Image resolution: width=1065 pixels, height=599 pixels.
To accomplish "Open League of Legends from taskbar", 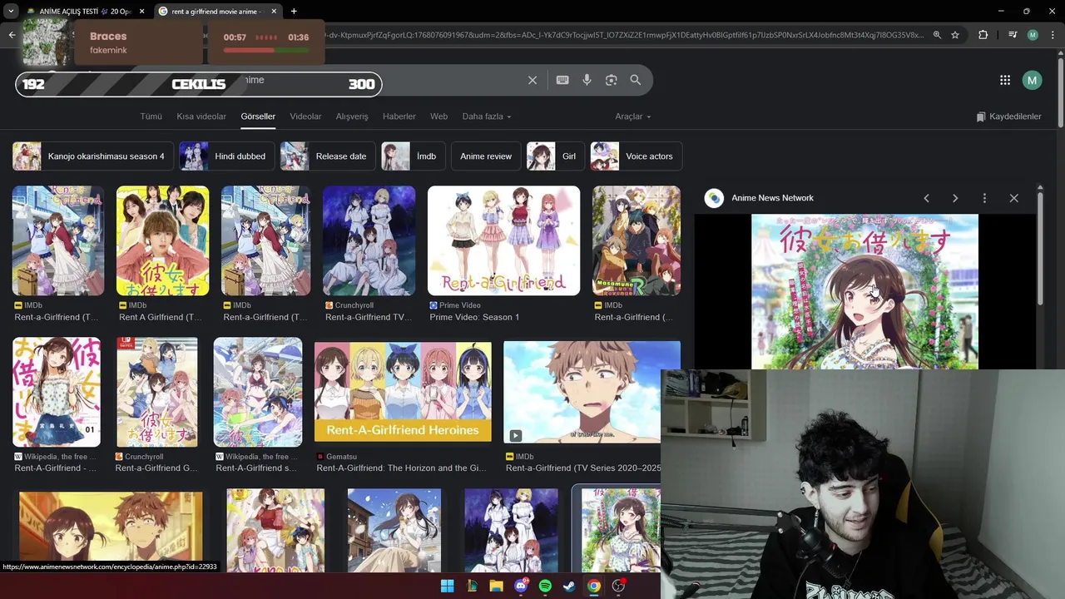I will 472,586.
